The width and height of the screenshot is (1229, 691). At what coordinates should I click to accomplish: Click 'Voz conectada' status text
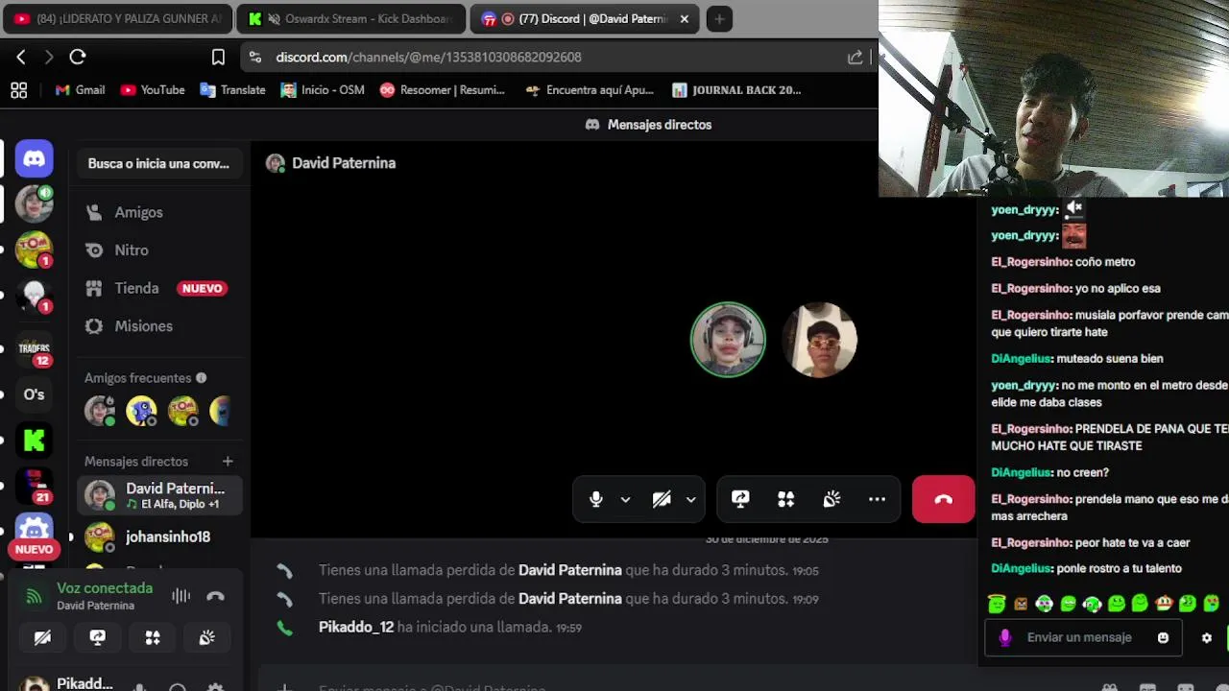click(105, 588)
